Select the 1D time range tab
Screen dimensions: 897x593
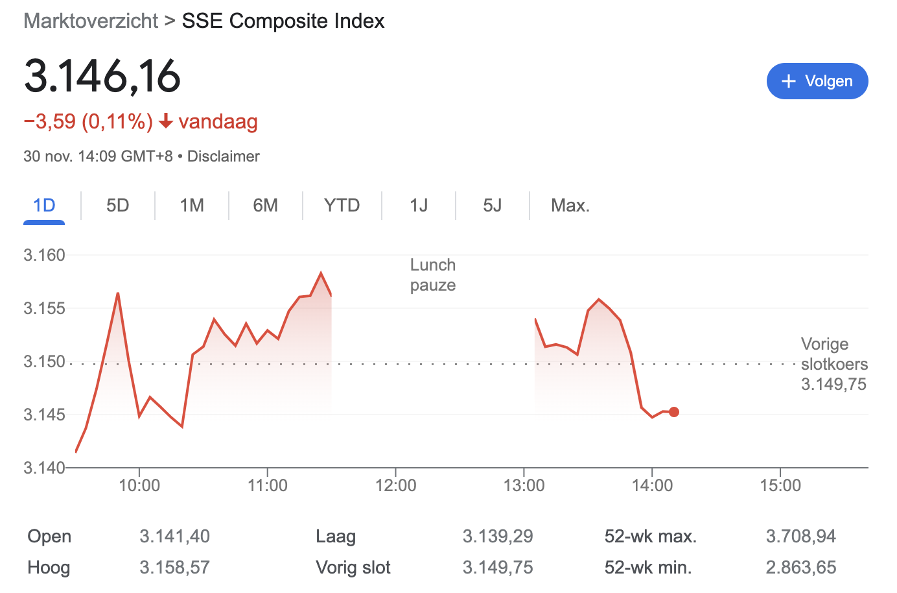pos(44,206)
